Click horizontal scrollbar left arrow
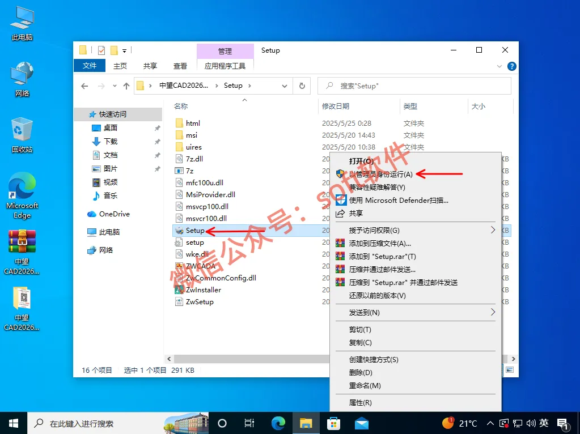The width and height of the screenshot is (580, 434). click(169, 359)
